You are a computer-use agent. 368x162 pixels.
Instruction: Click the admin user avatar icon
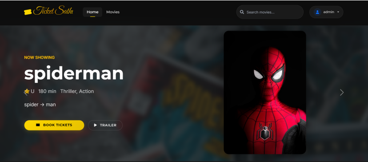pos(317,12)
